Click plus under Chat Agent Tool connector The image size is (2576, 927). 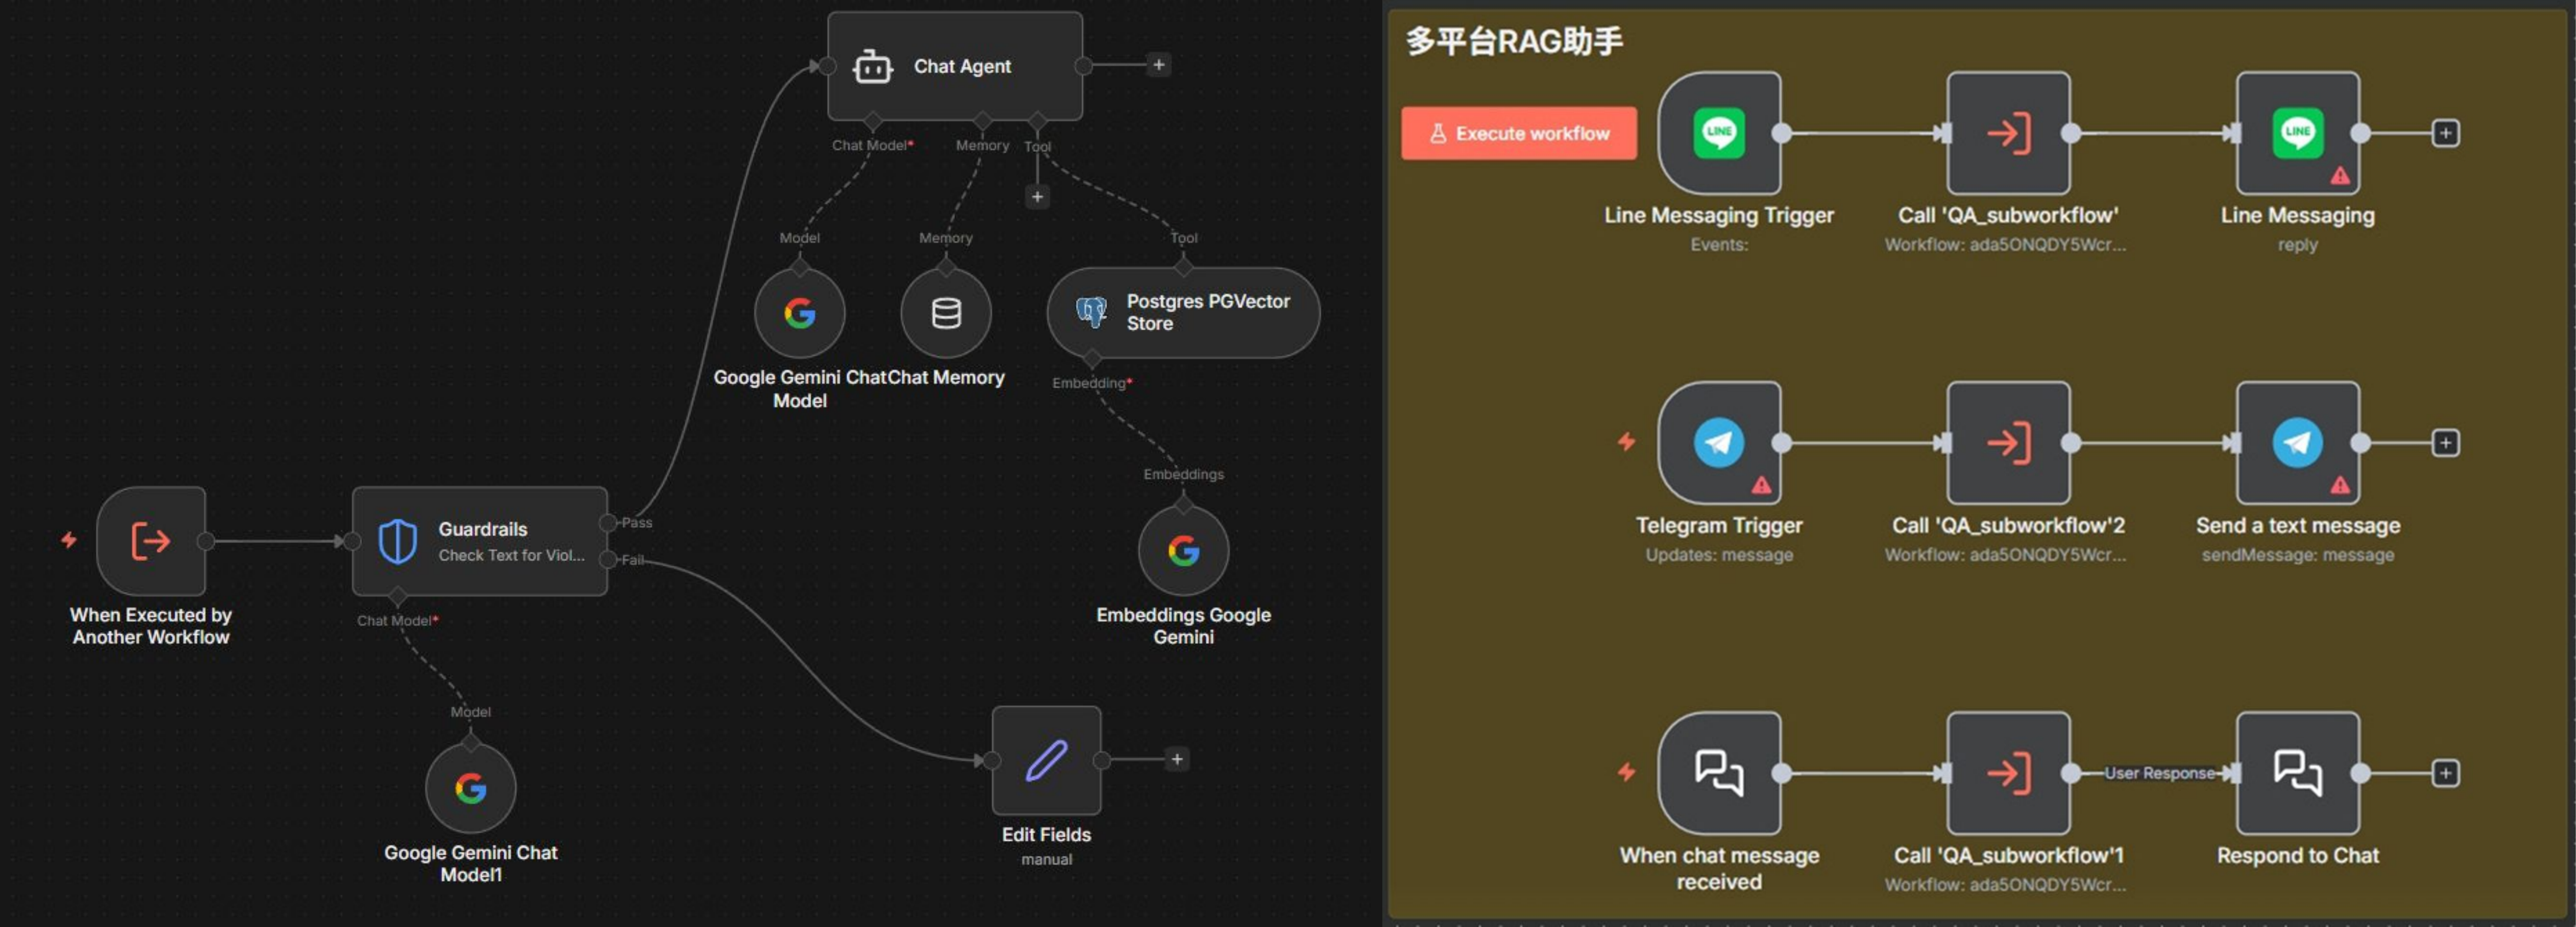pos(1037,197)
